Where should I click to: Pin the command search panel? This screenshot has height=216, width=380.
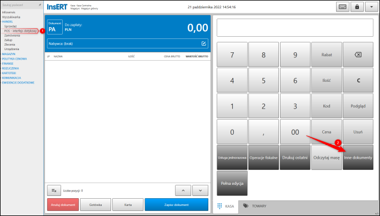tap(40, 5)
